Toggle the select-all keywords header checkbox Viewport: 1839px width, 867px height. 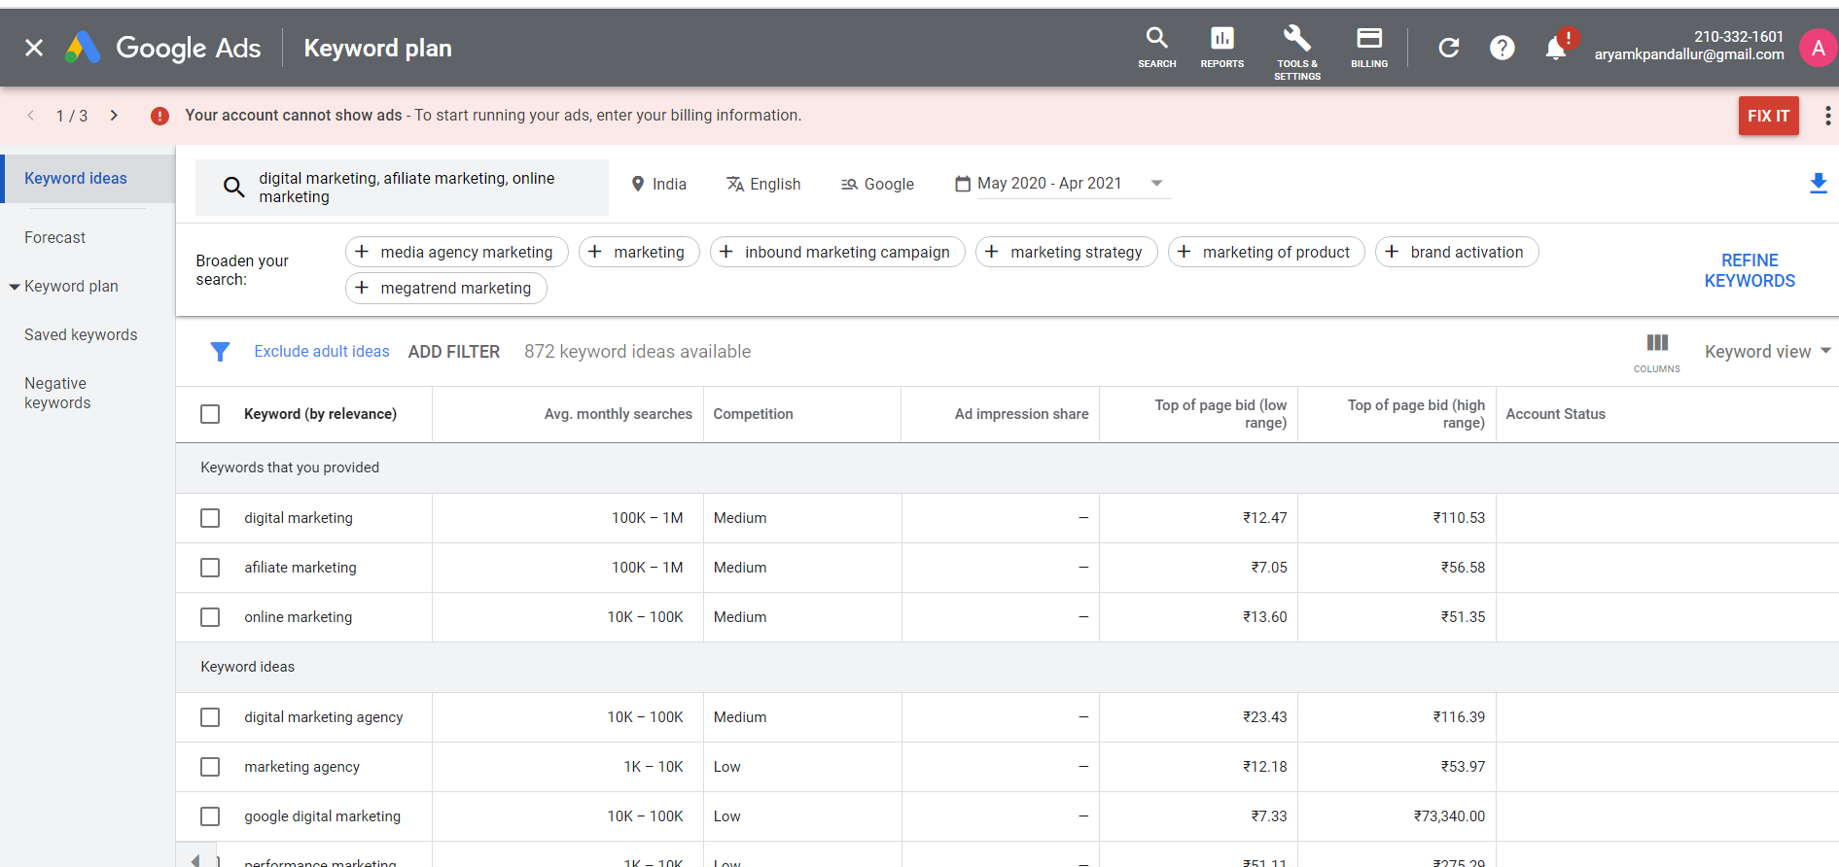(x=210, y=414)
